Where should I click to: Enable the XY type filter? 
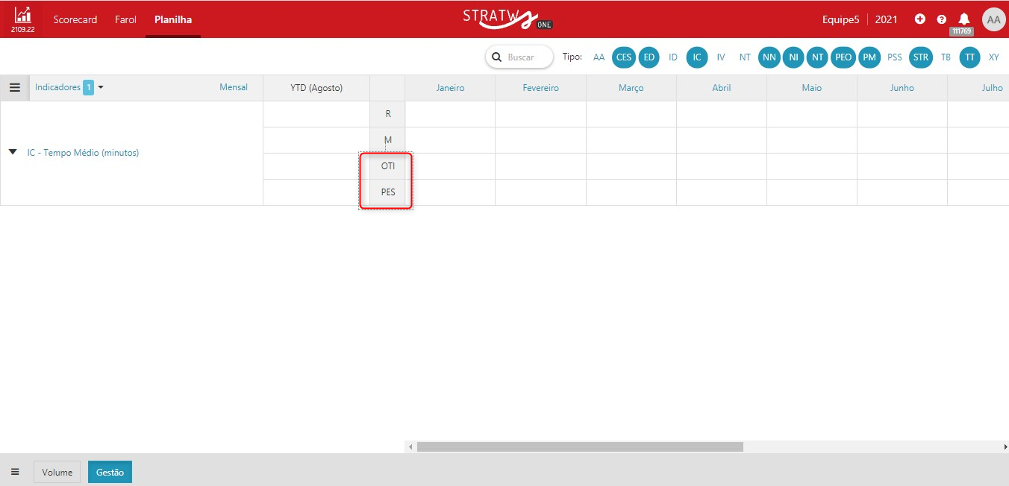(x=994, y=57)
